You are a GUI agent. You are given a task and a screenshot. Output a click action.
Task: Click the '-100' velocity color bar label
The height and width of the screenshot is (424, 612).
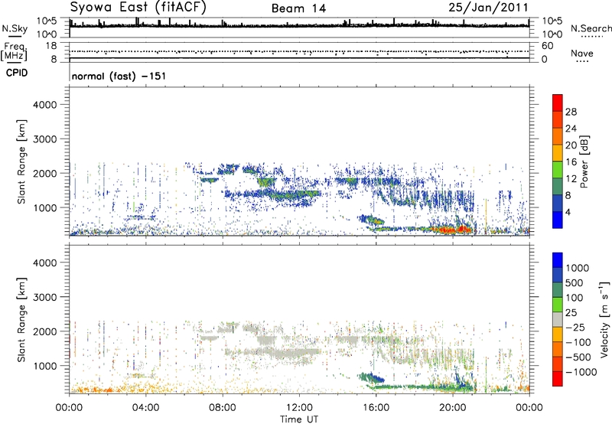[x=578, y=342]
